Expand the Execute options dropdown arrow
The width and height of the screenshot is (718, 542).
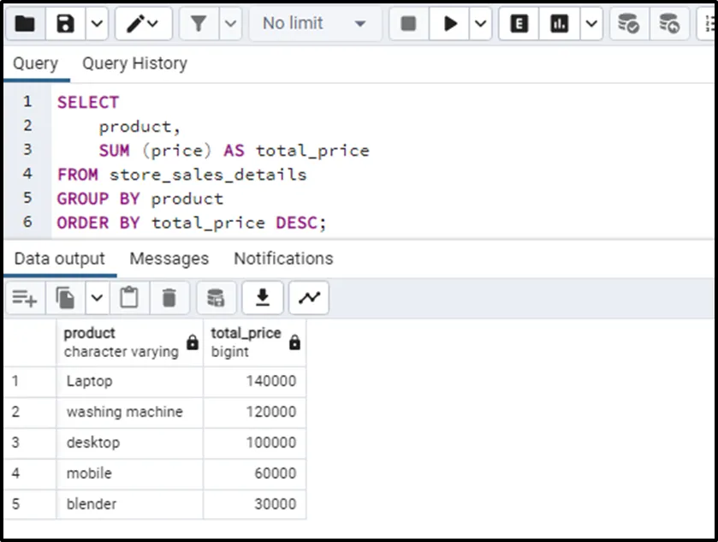pos(481,23)
